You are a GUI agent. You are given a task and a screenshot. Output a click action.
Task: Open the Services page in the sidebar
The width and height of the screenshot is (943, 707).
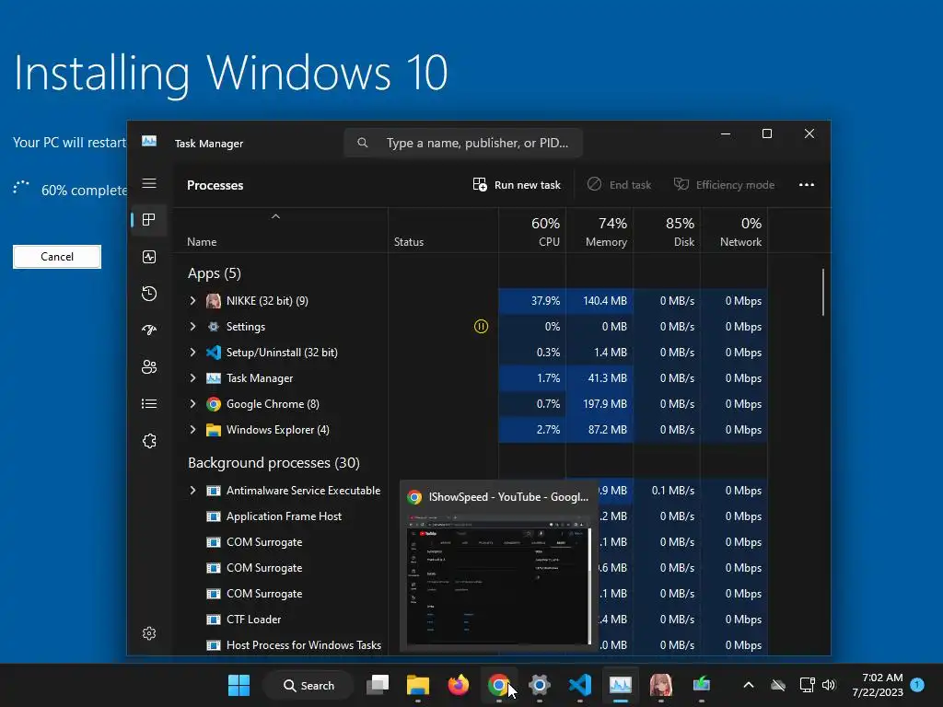(149, 441)
